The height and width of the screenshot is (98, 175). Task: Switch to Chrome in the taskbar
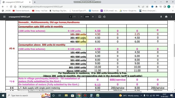click(79, 96)
